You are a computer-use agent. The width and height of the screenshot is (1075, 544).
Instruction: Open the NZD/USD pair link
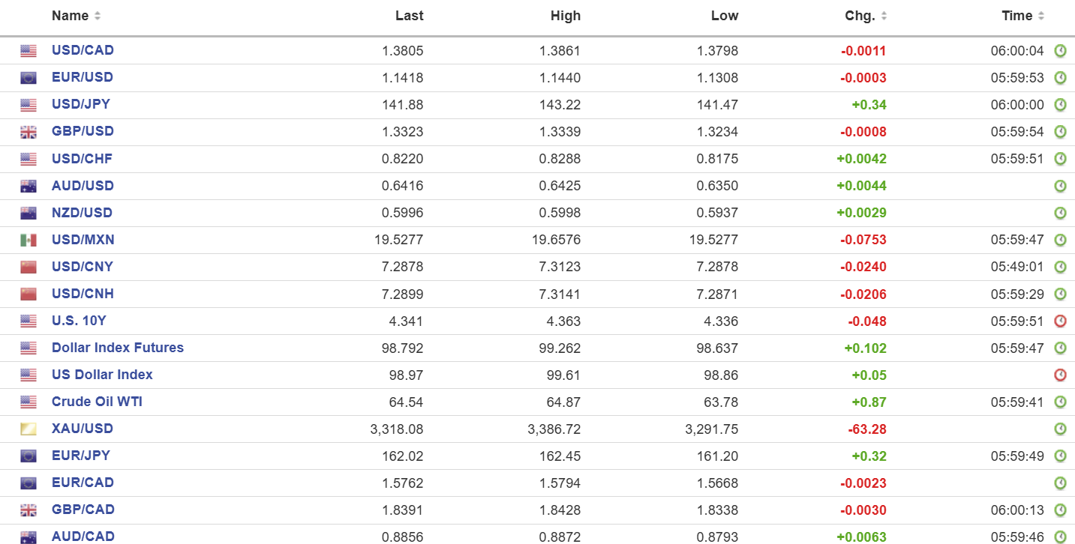click(x=82, y=213)
